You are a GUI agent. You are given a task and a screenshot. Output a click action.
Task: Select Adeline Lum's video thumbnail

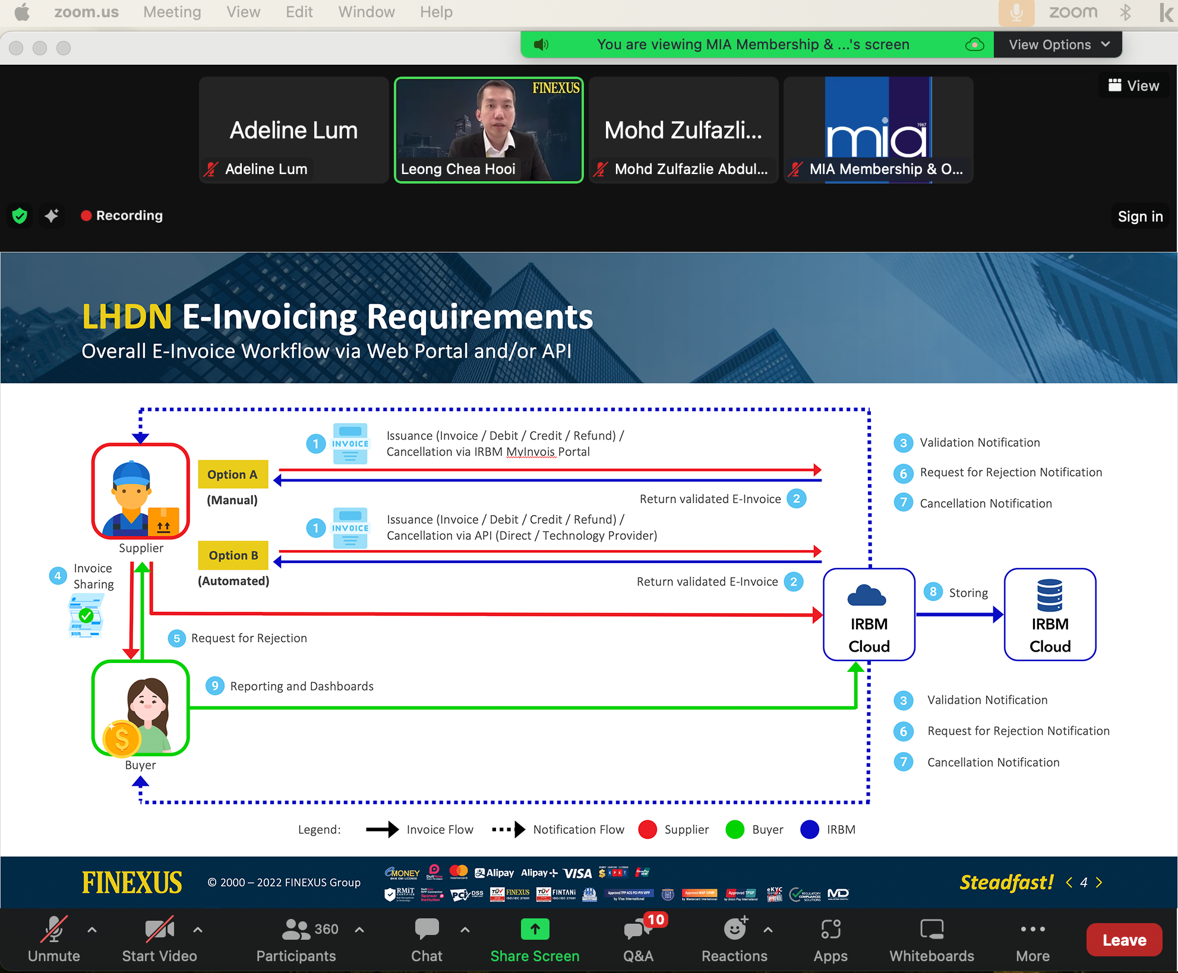tap(293, 129)
